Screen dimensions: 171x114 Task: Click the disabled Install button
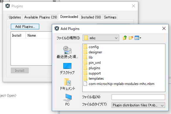pos(20,70)
